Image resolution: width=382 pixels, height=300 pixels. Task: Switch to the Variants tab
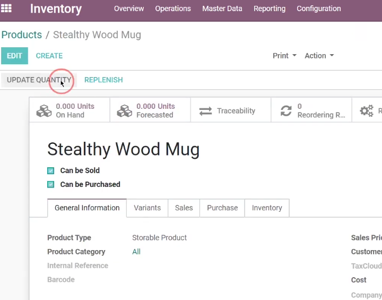(x=147, y=208)
